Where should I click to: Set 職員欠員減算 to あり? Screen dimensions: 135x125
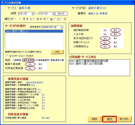[x=40, y=64]
